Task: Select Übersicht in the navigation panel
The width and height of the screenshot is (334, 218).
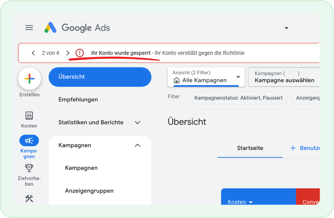Action: [100, 77]
